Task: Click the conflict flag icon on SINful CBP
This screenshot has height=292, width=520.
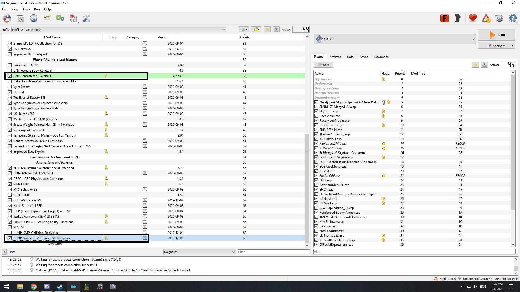Action: [106, 184]
